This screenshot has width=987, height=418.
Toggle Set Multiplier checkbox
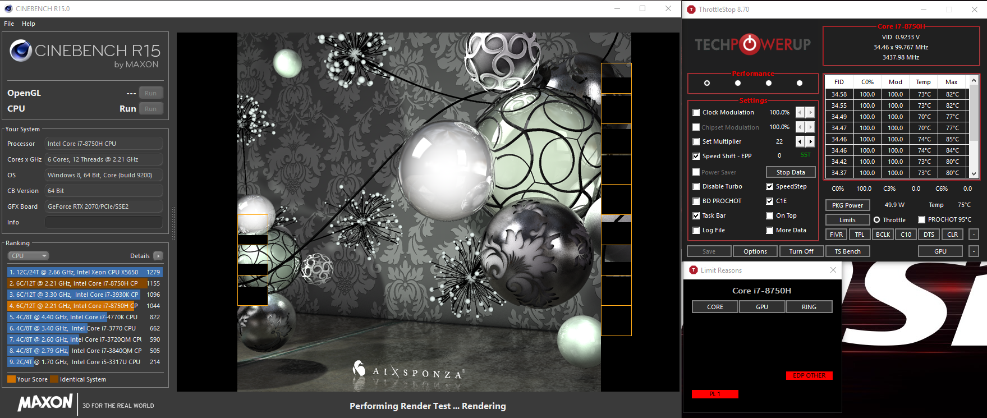pyautogui.click(x=696, y=141)
